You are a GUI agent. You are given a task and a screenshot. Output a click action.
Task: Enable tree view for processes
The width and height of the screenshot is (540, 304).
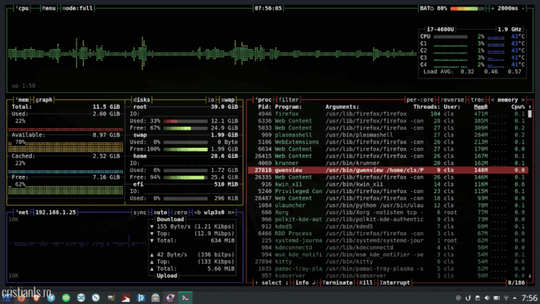pyautogui.click(x=476, y=99)
